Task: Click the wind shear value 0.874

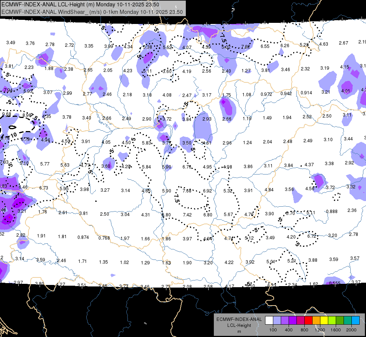Action: pos(83,237)
